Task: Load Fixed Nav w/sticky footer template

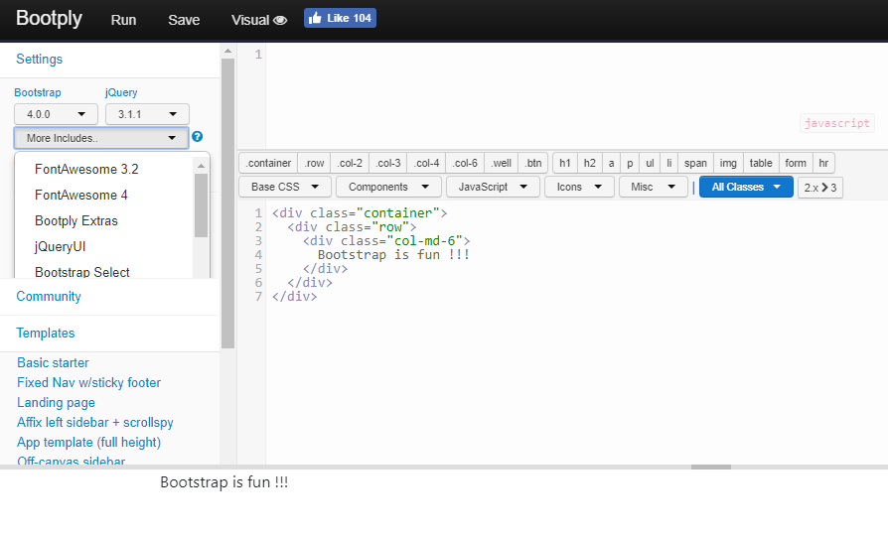Action: click(x=89, y=382)
